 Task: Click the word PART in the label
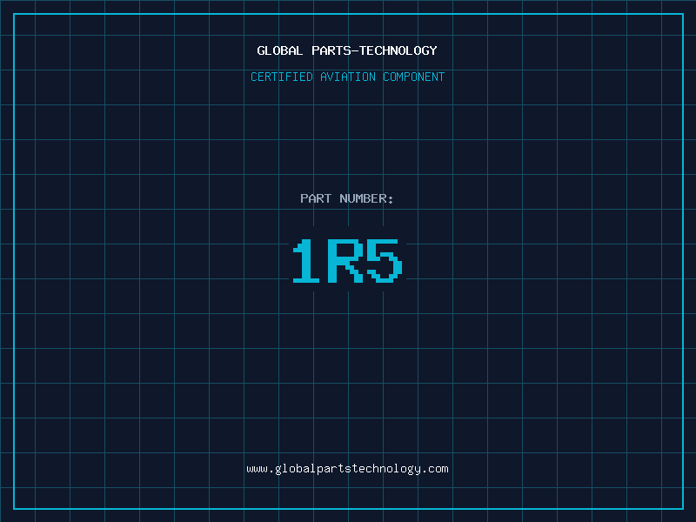pos(316,198)
